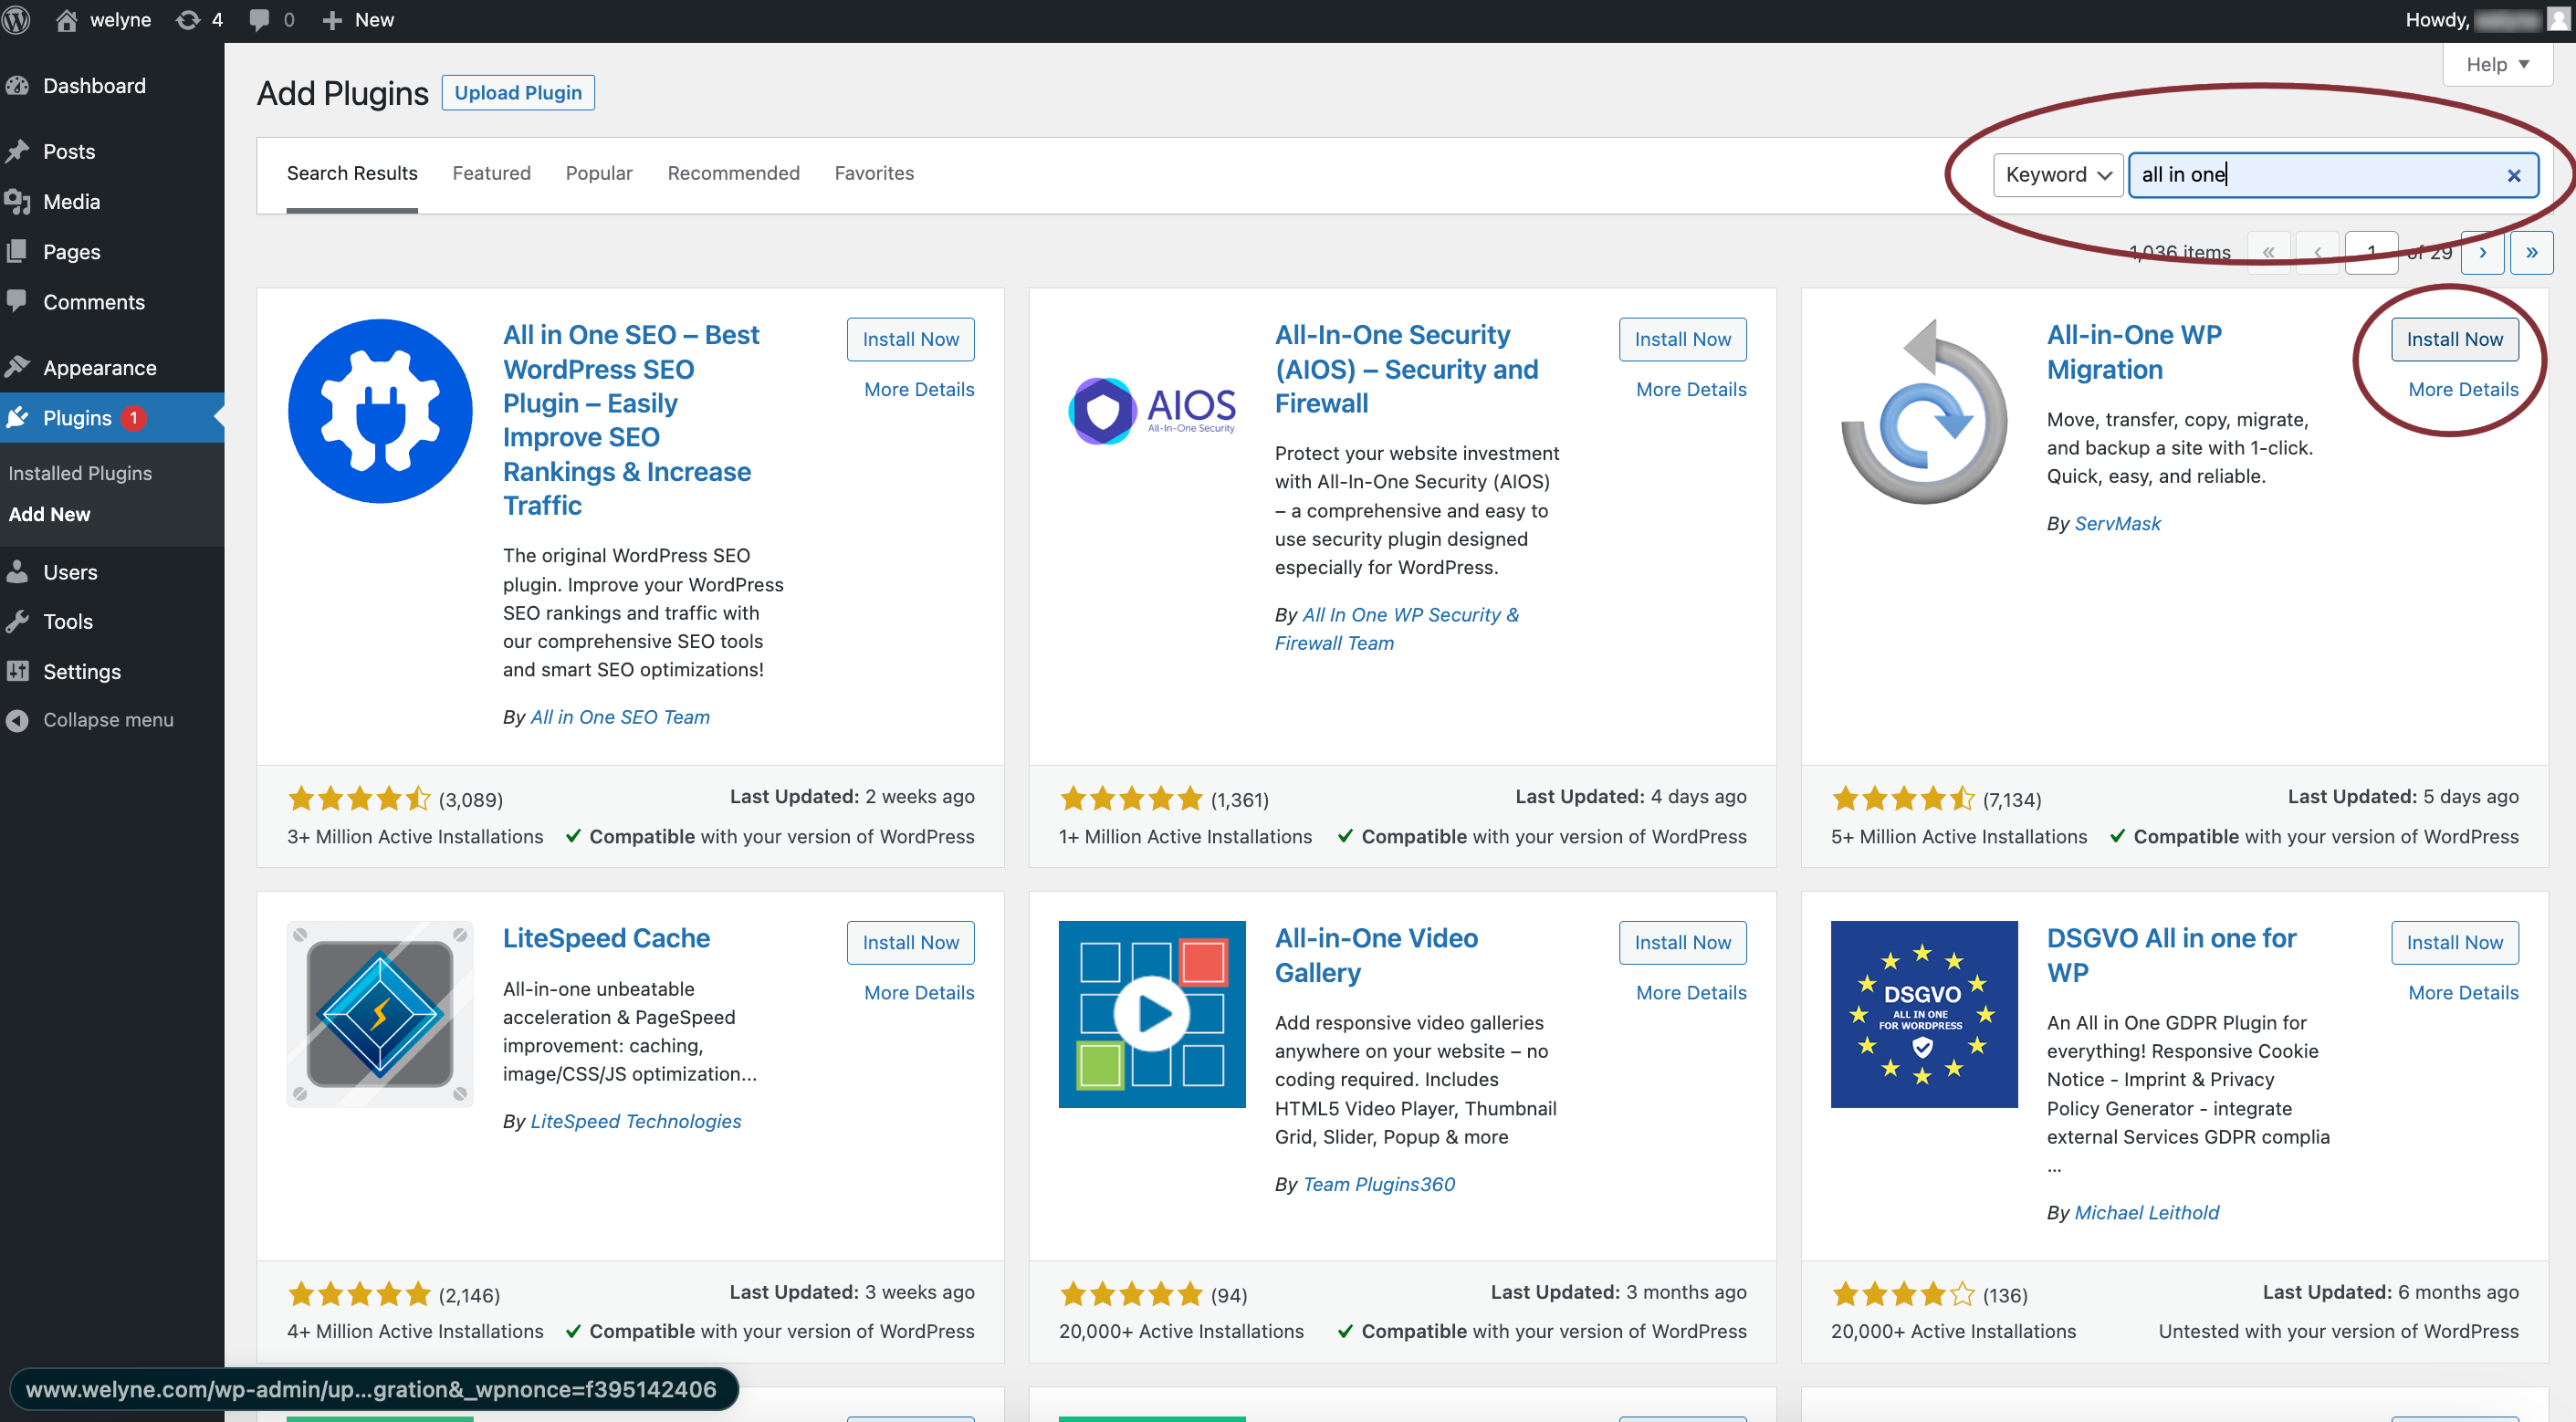Image resolution: width=2576 pixels, height=1422 pixels.
Task: Open the welyne site home icon
Action: (x=67, y=20)
